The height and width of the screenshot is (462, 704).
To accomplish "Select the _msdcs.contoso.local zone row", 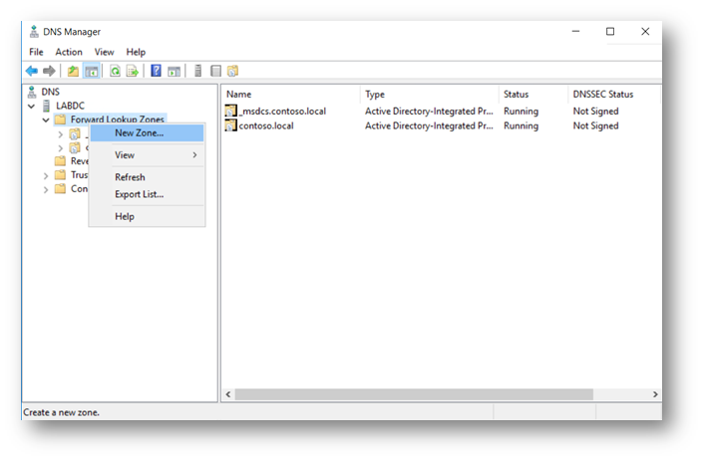I will (282, 112).
